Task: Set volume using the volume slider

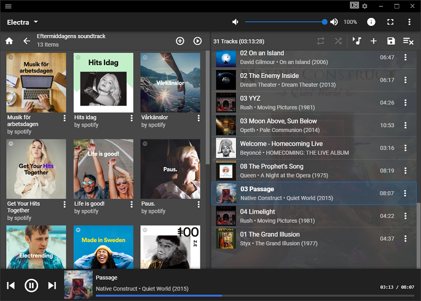Action: (x=286, y=22)
